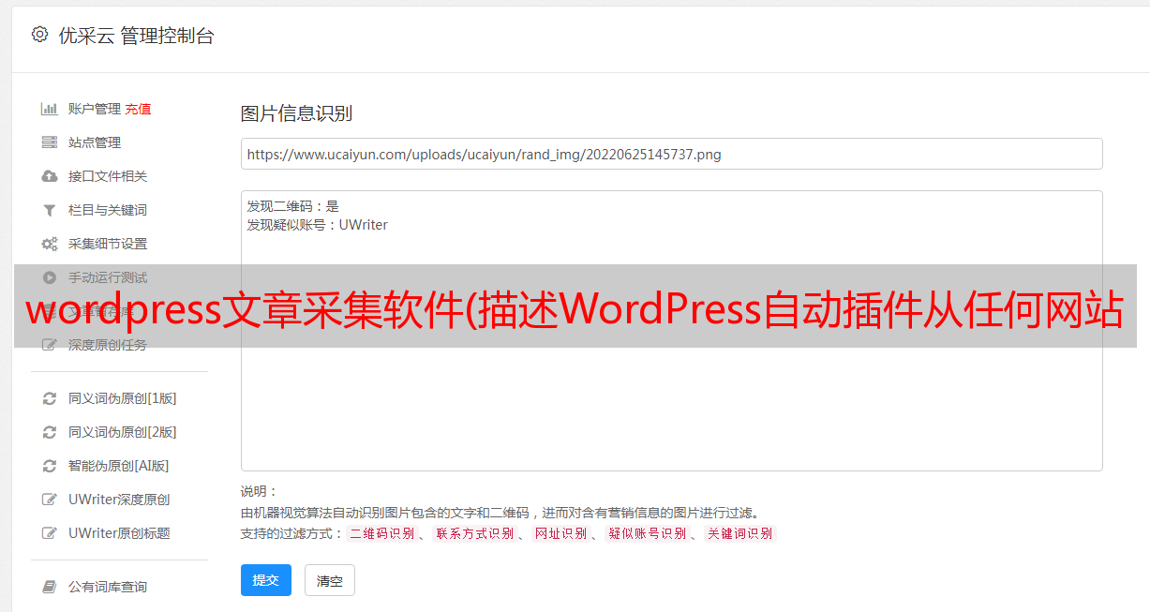The image size is (1150, 612).
Task: Click the result line 发现疑似账号：UWriter
Action: [318, 225]
